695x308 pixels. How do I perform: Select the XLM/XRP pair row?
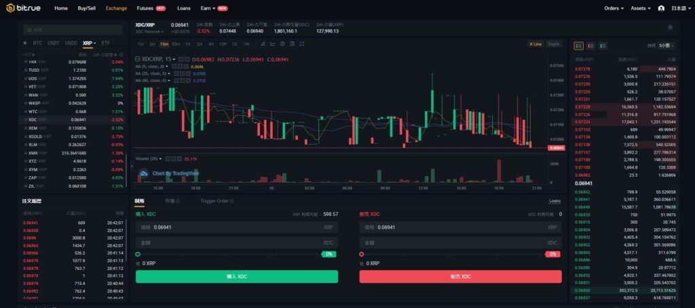tap(73, 144)
